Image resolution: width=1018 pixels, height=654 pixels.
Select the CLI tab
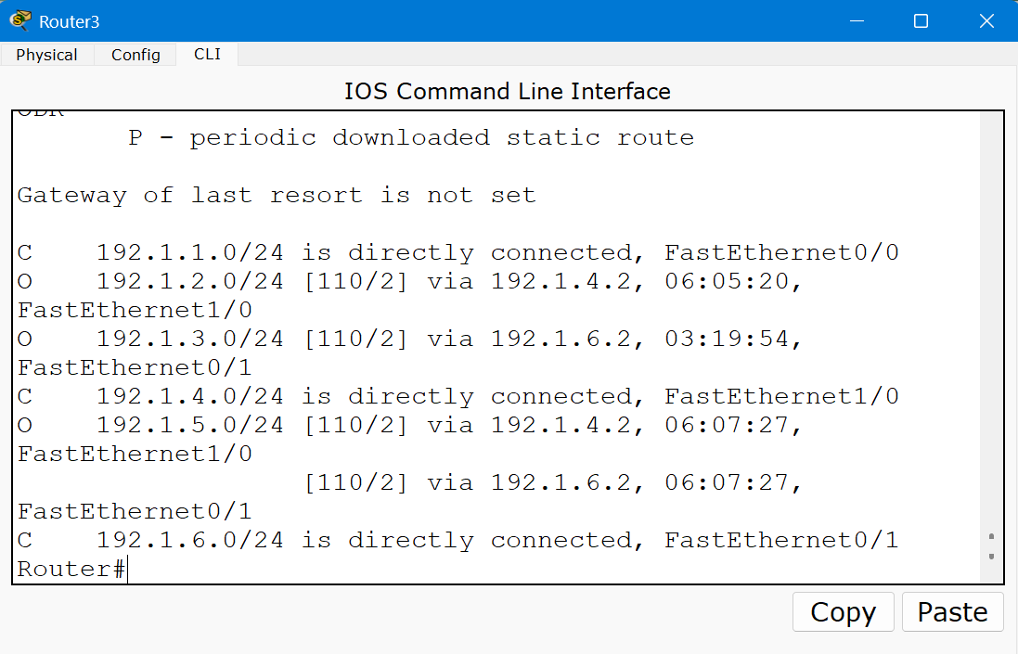(x=207, y=54)
